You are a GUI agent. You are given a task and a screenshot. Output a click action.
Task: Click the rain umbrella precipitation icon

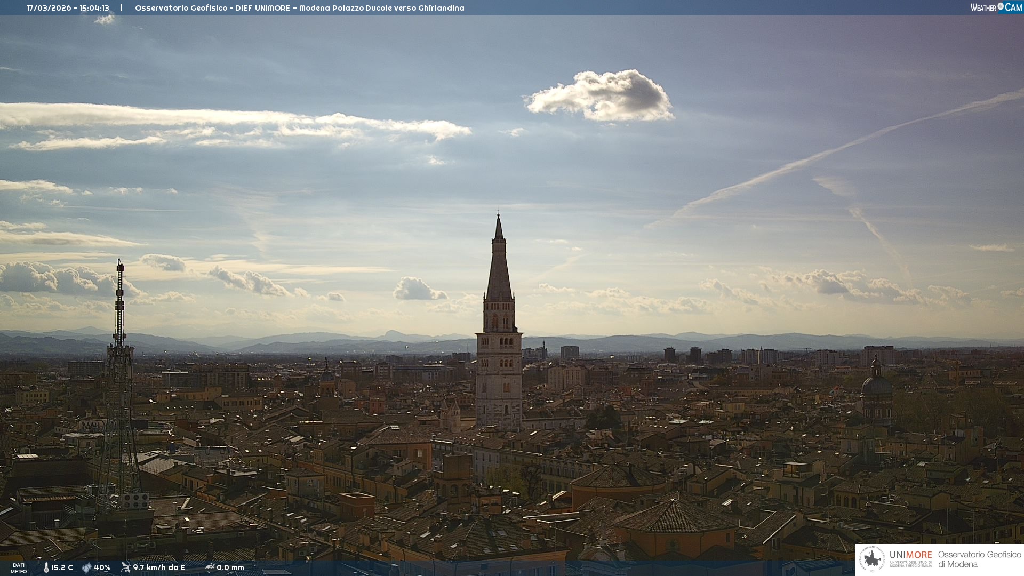coord(210,567)
